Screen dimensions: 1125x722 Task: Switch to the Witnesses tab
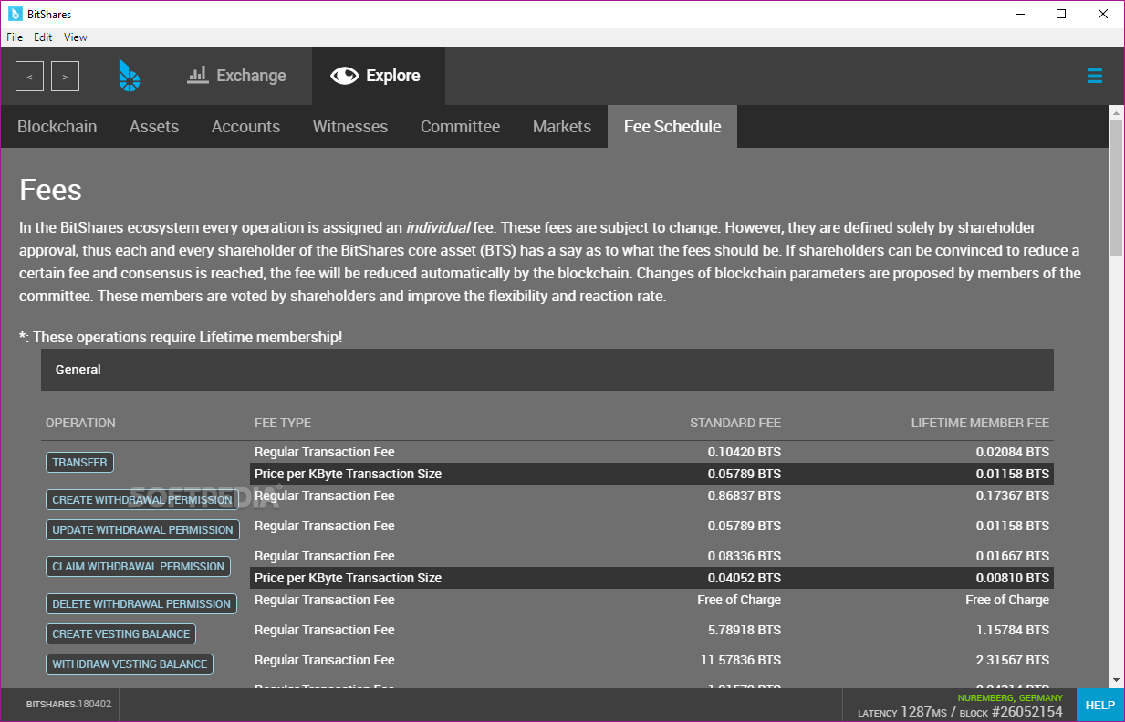tap(350, 127)
